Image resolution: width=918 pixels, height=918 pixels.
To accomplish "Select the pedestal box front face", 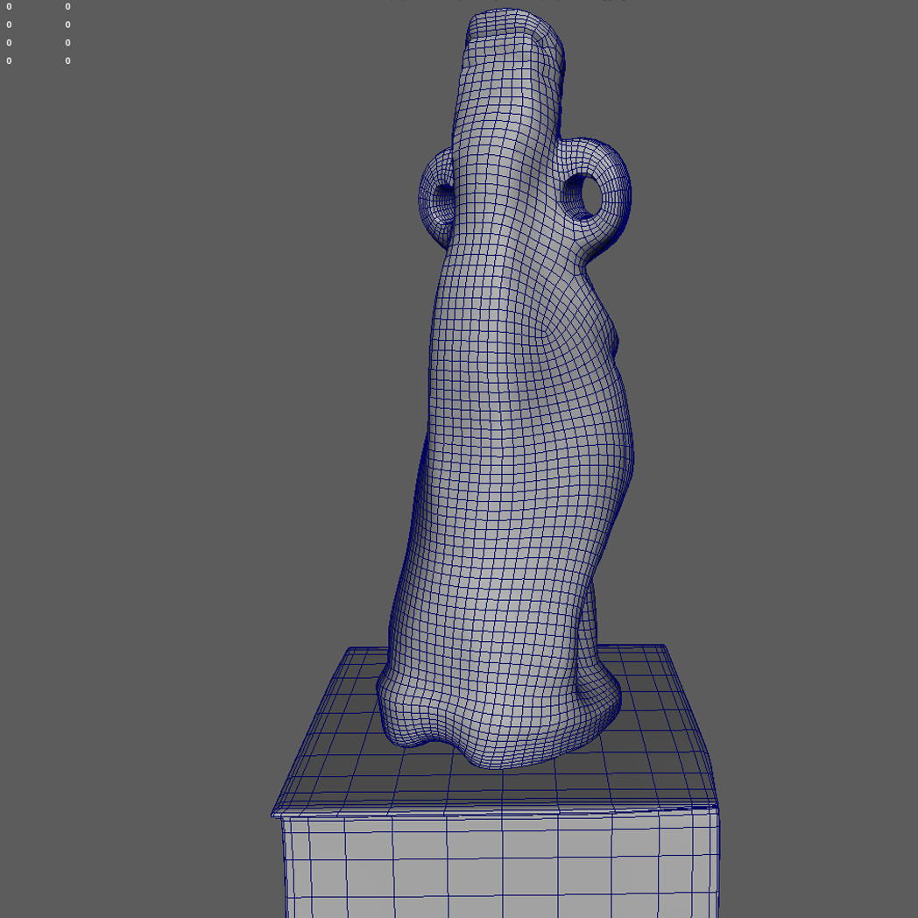I will point(500,865).
